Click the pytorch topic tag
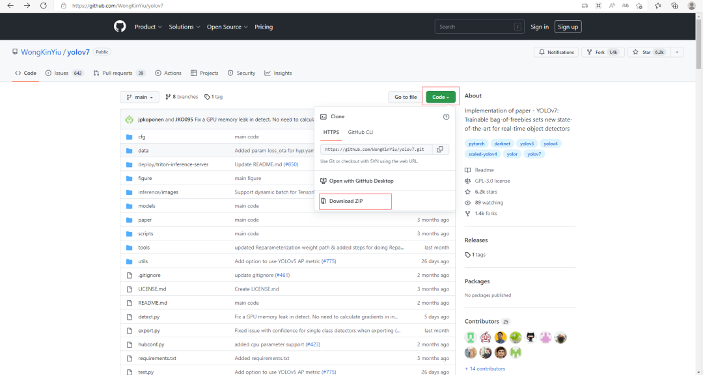The width and height of the screenshot is (703, 375). [476, 144]
